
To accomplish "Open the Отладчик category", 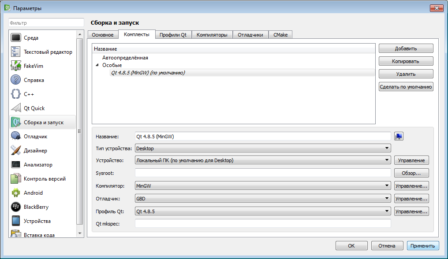I will click(43, 137).
